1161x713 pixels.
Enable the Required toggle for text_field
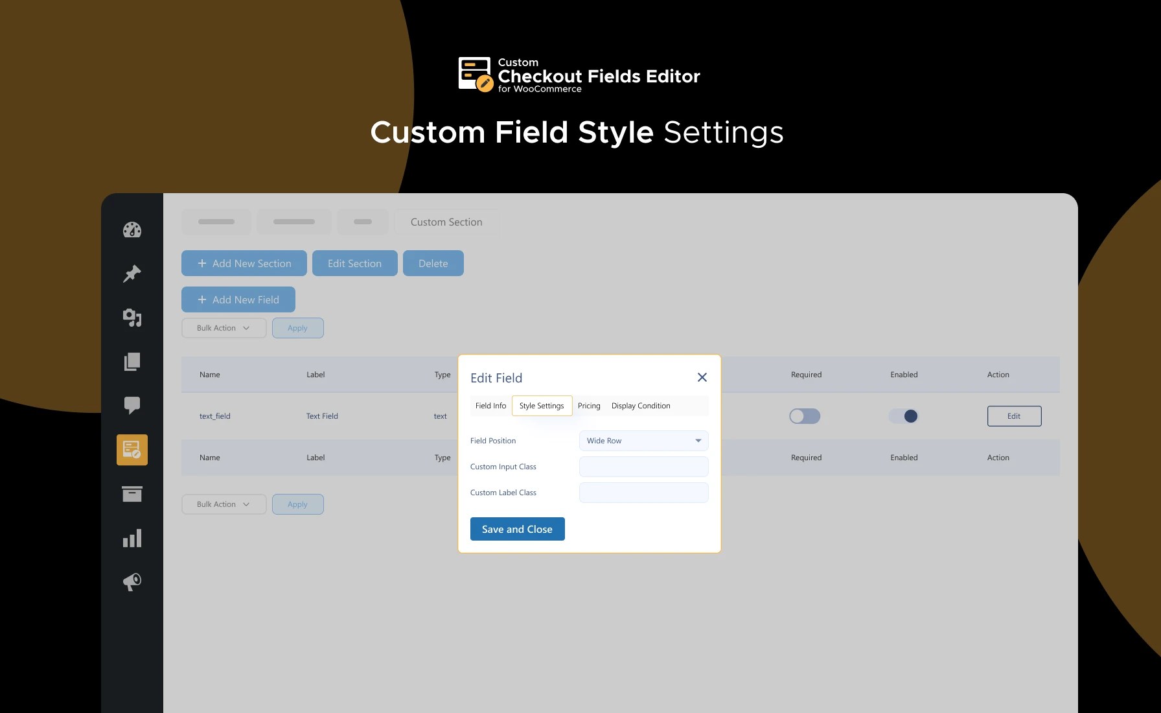(805, 415)
